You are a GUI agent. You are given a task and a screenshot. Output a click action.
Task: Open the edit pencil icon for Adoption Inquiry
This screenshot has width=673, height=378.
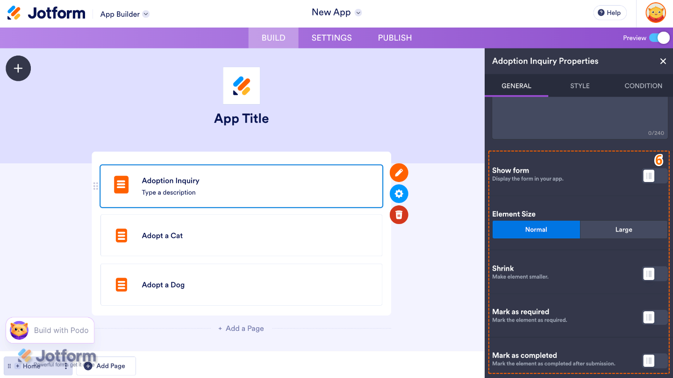pos(399,172)
